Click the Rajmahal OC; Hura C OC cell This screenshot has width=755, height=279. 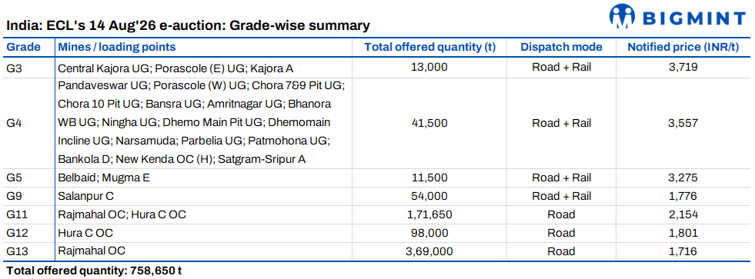coord(122,214)
